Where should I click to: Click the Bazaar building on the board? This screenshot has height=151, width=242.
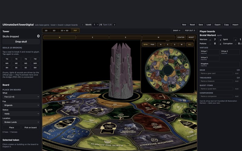(x=66, y=123)
